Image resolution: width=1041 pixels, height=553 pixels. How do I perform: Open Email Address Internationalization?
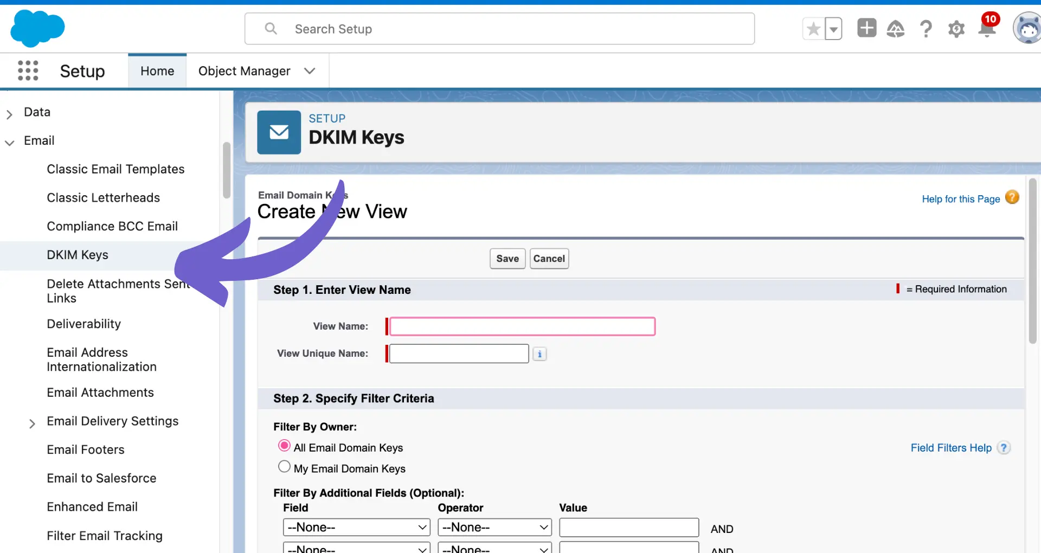(x=101, y=359)
